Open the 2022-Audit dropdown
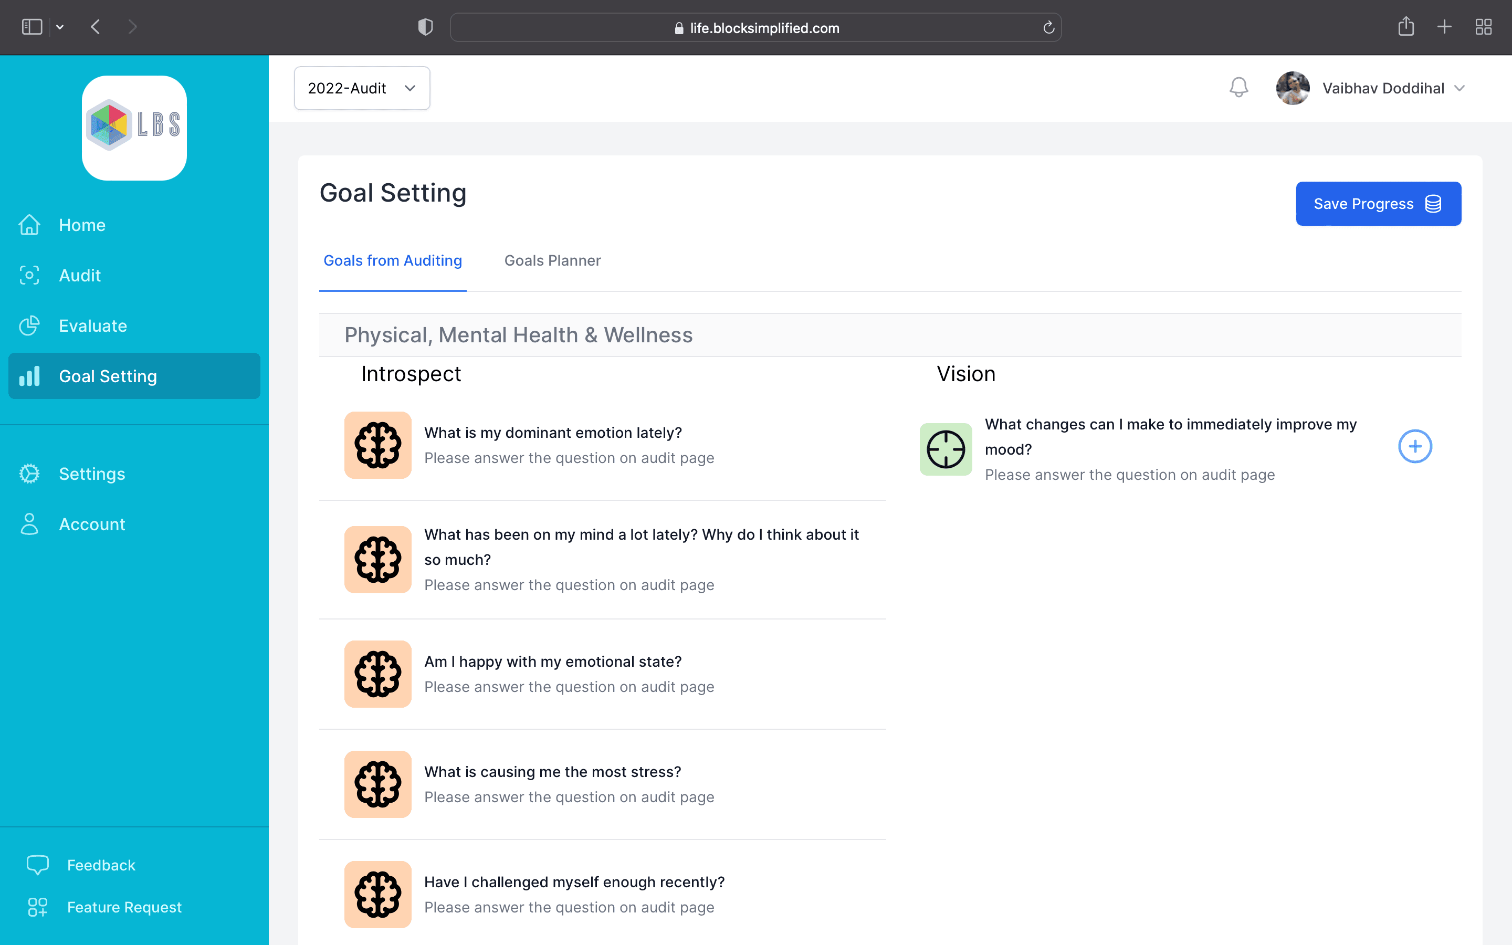Image resolution: width=1512 pixels, height=945 pixels. pyautogui.click(x=362, y=88)
